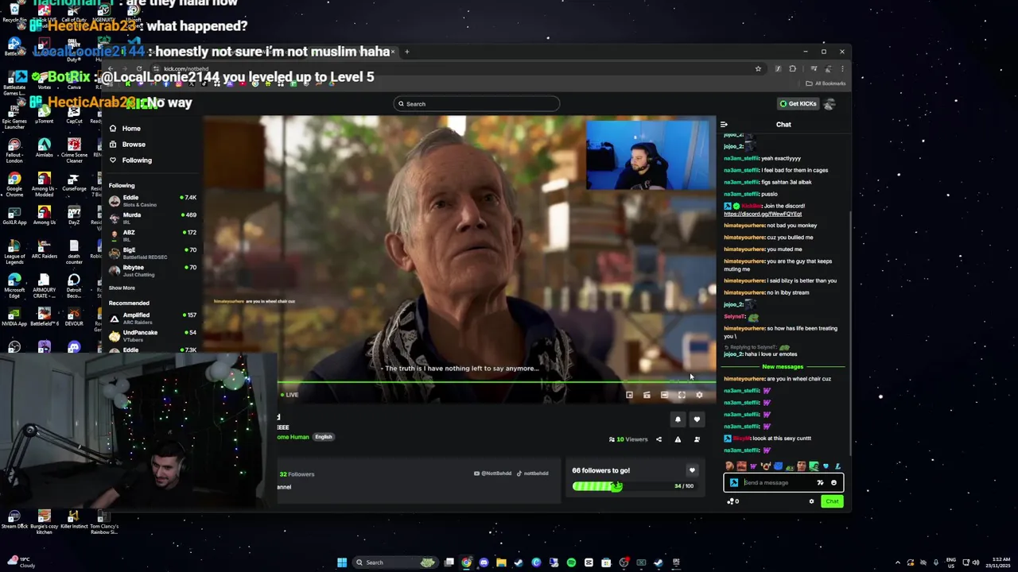The height and width of the screenshot is (572, 1018).
Task: Open the KICKs balance icon below chat
Action: tap(732, 501)
